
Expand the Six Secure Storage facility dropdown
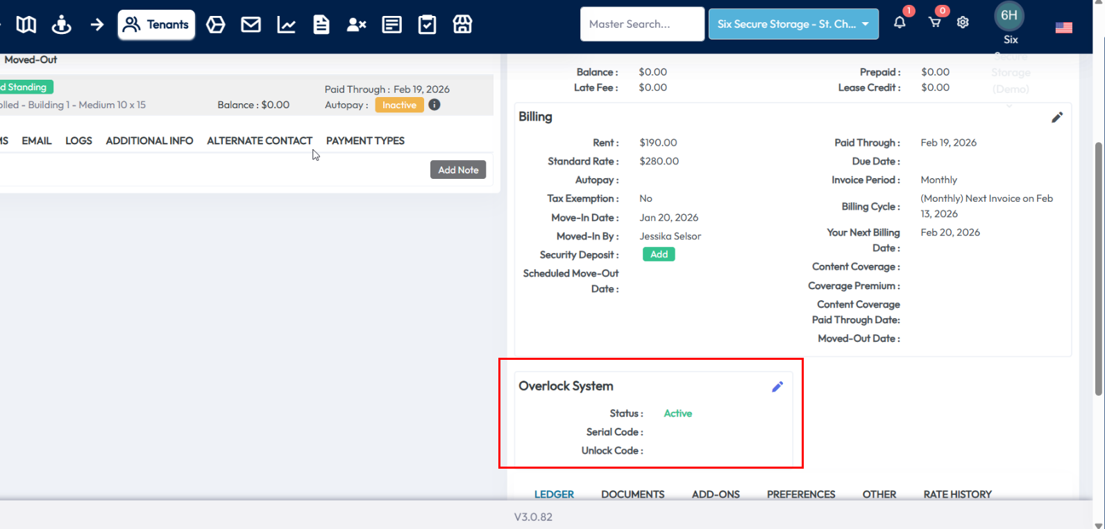pyautogui.click(x=793, y=24)
